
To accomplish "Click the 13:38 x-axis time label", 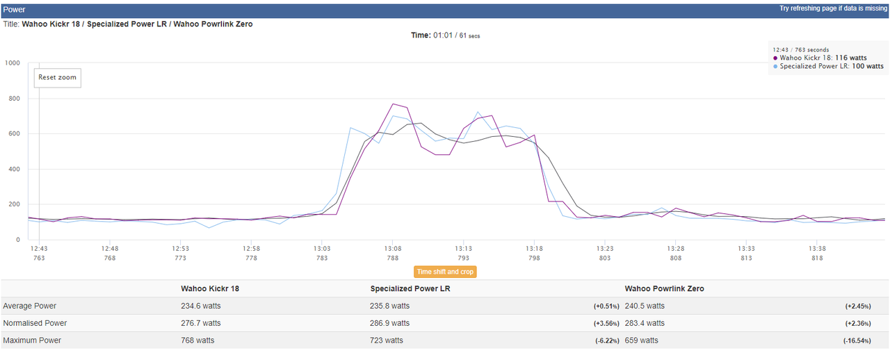I will [x=817, y=249].
